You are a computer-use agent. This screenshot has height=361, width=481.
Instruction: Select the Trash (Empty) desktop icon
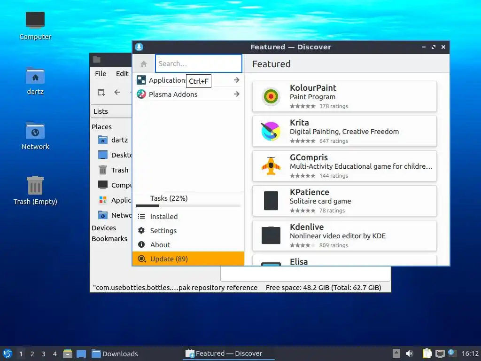pyautogui.click(x=35, y=191)
